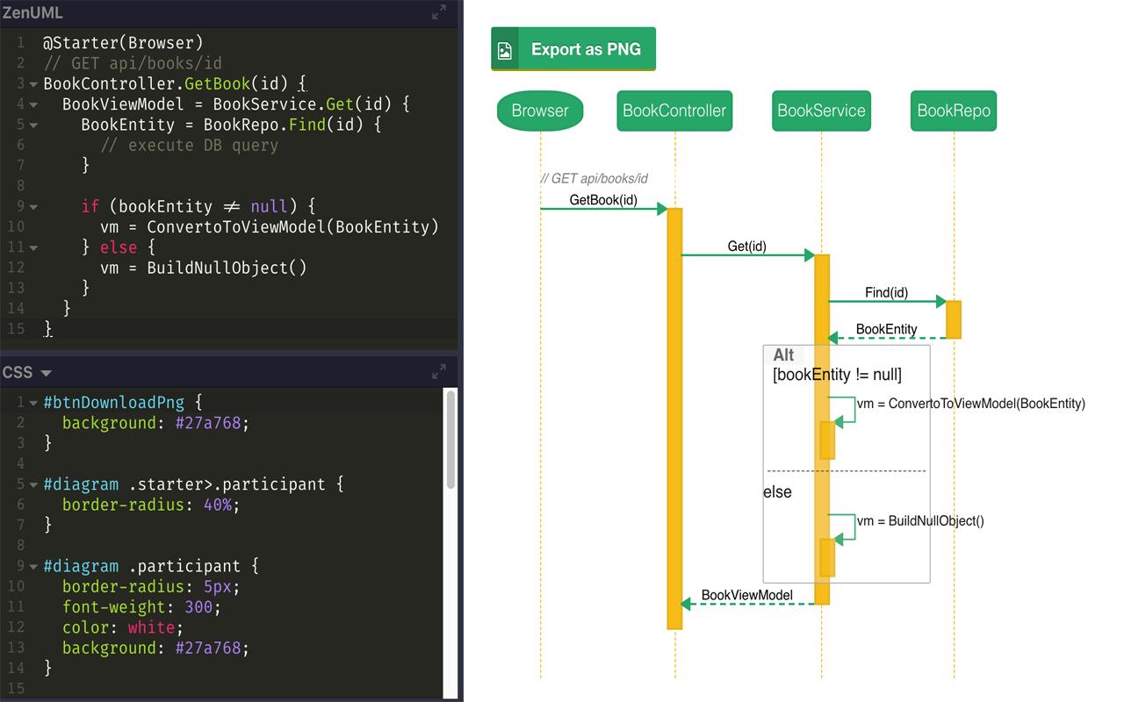This screenshot has width=1124, height=702.
Task: Click the CSS panel title tab
Action: [x=20, y=372]
